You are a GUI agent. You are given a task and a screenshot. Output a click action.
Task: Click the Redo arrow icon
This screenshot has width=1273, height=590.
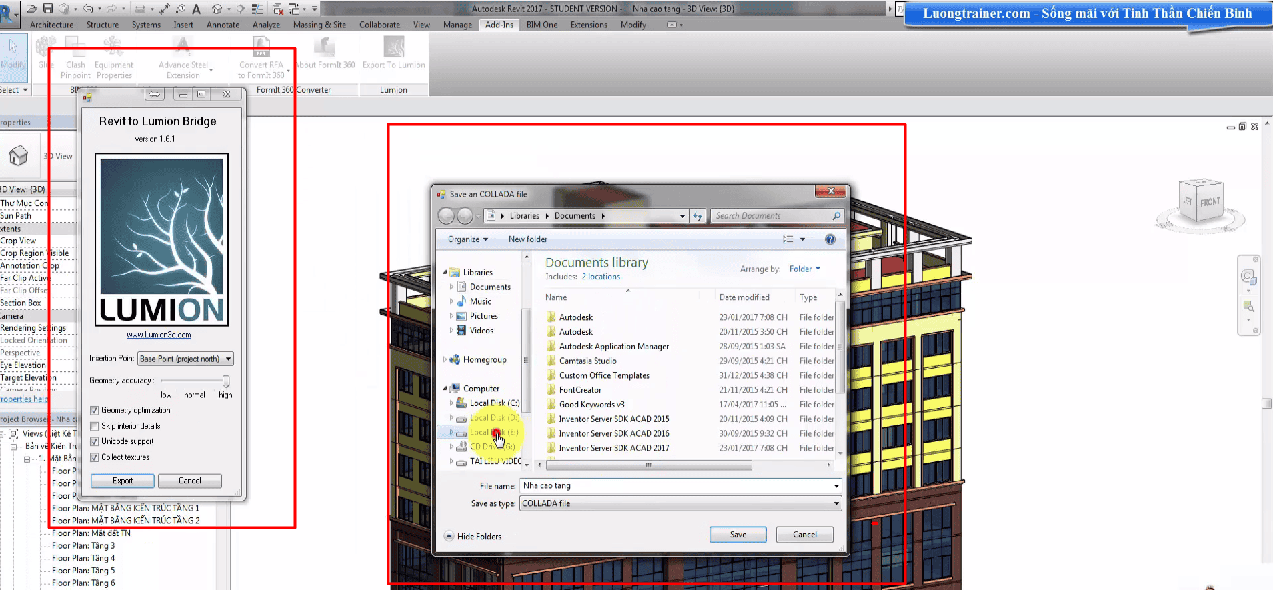point(111,9)
